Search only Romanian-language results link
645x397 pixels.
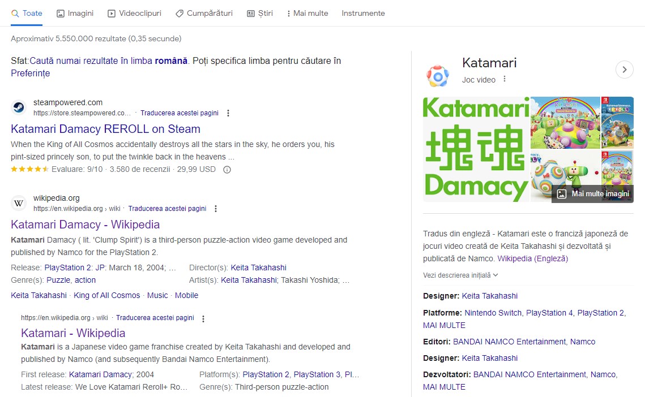(109, 61)
